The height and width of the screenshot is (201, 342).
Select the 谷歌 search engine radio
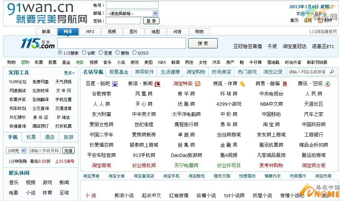click(x=84, y=53)
